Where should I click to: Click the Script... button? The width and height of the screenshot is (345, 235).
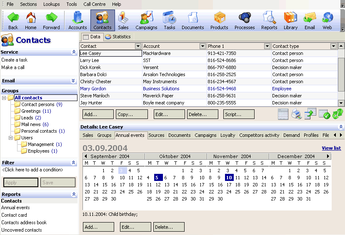pos(239,114)
